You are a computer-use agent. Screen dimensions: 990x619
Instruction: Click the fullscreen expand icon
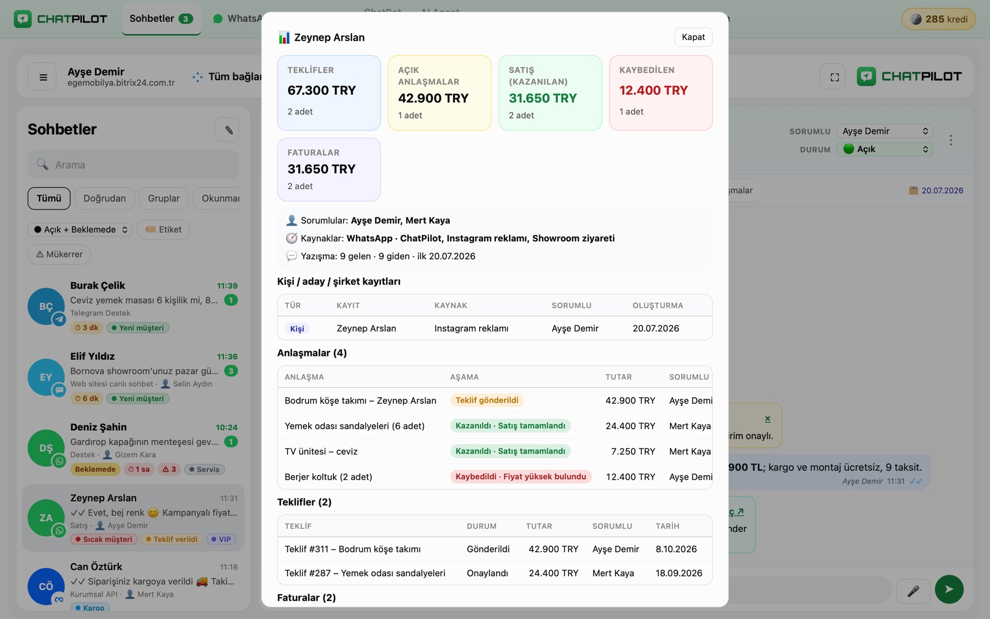click(x=834, y=77)
